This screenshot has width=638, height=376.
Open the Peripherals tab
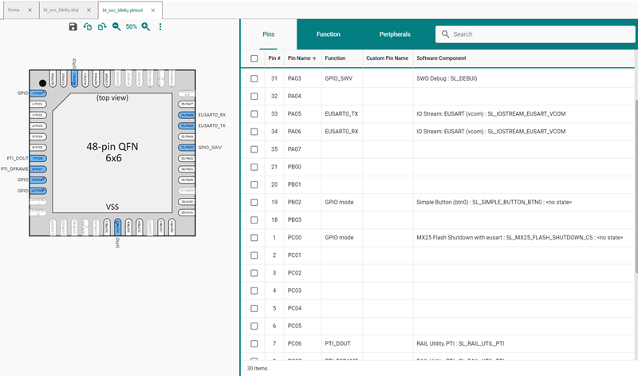[x=395, y=34]
